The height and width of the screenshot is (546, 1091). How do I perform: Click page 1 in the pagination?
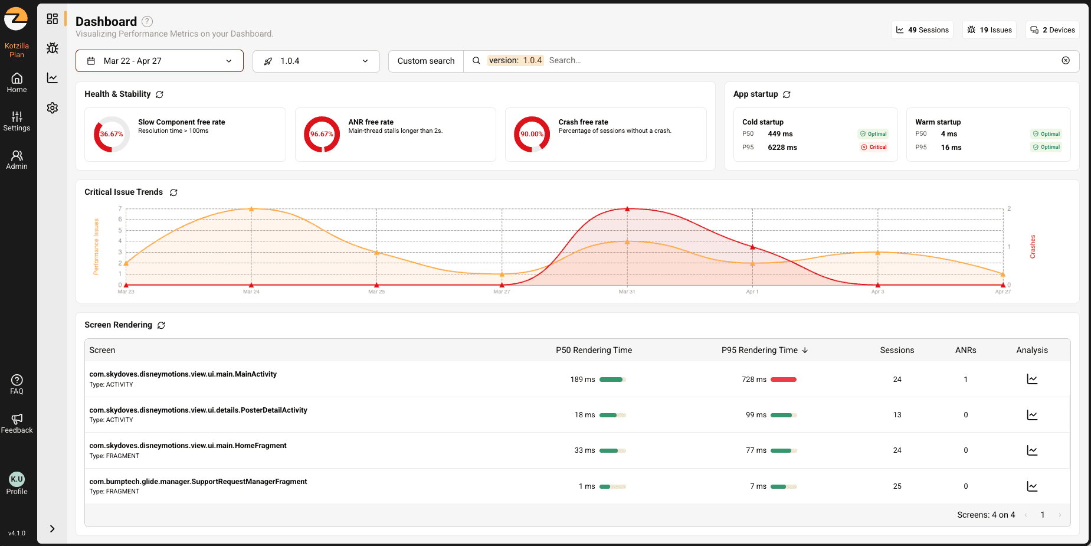pyautogui.click(x=1043, y=515)
